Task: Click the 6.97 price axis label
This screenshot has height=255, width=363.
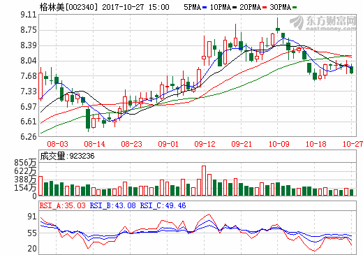Action: (29, 106)
